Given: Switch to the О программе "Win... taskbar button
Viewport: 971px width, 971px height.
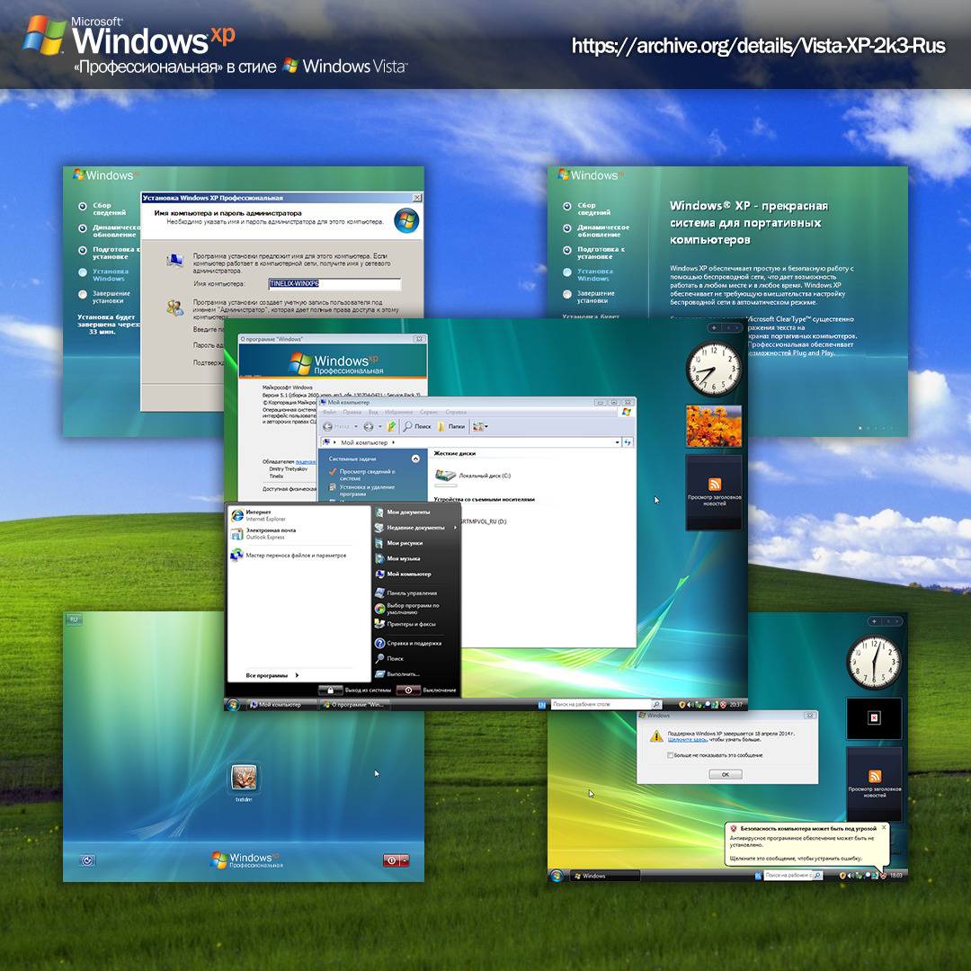Looking at the screenshot, I should (354, 705).
